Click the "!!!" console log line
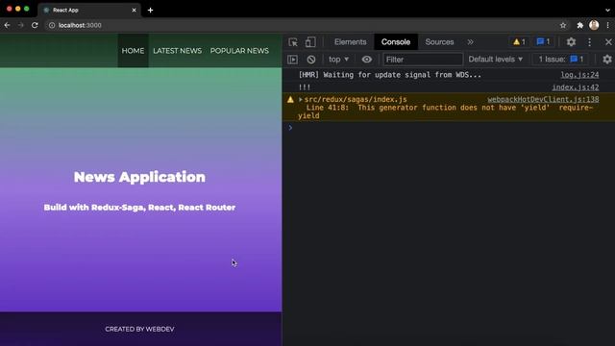The height and width of the screenshot is (346, 615). [305, 87]
